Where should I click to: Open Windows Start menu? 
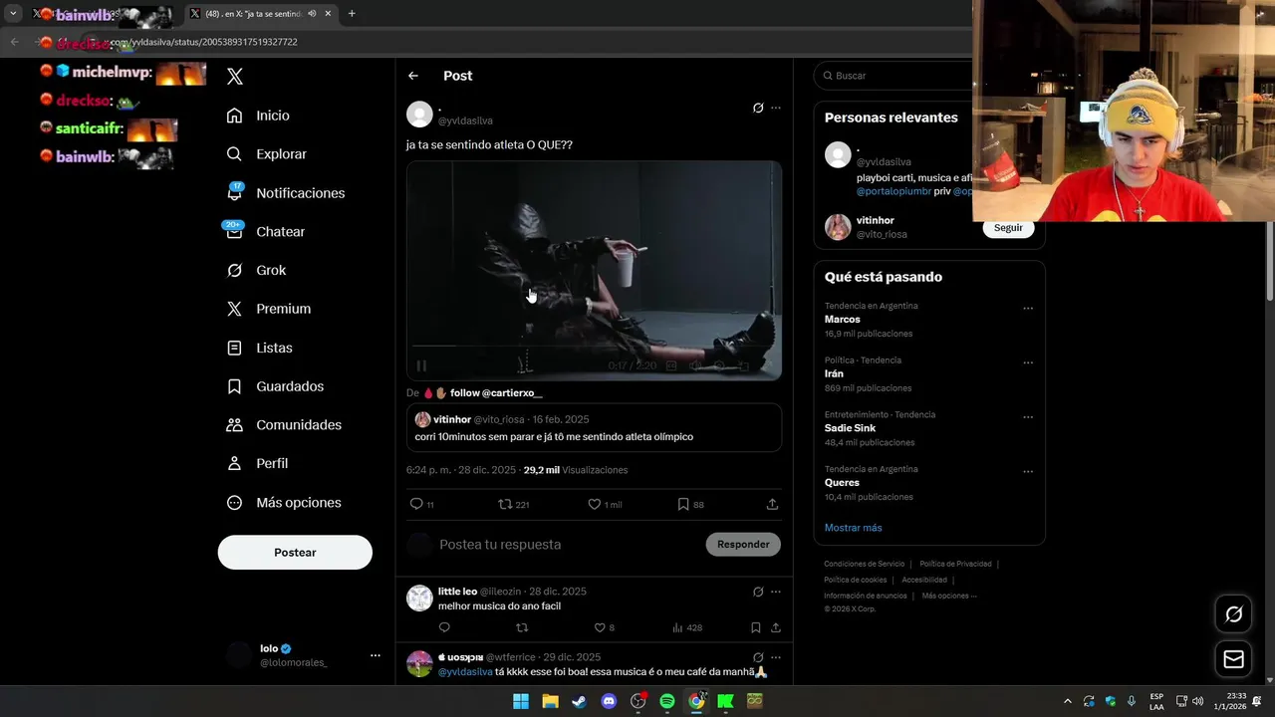[521, 701]
